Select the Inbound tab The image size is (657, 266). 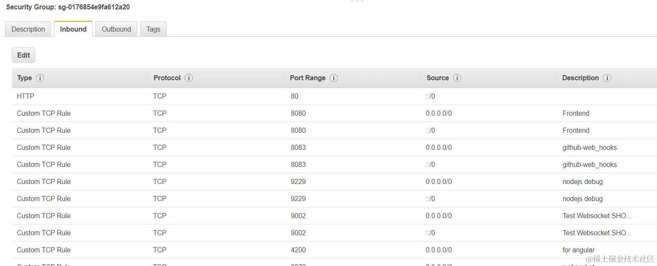coord(73,29)
